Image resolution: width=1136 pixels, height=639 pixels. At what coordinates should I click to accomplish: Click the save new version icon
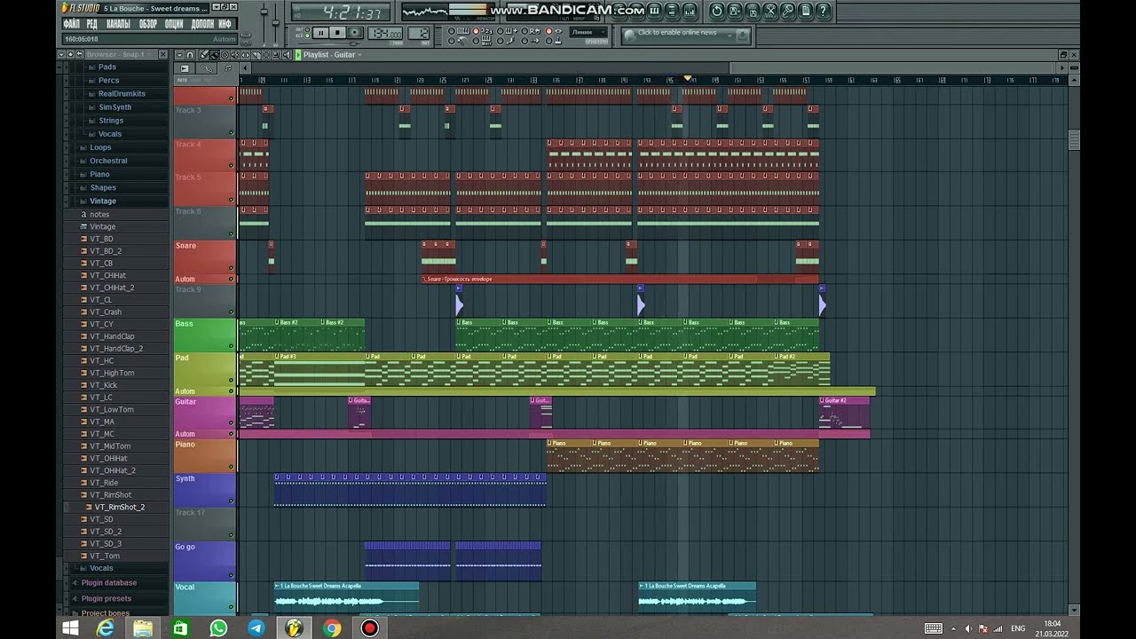735,11
